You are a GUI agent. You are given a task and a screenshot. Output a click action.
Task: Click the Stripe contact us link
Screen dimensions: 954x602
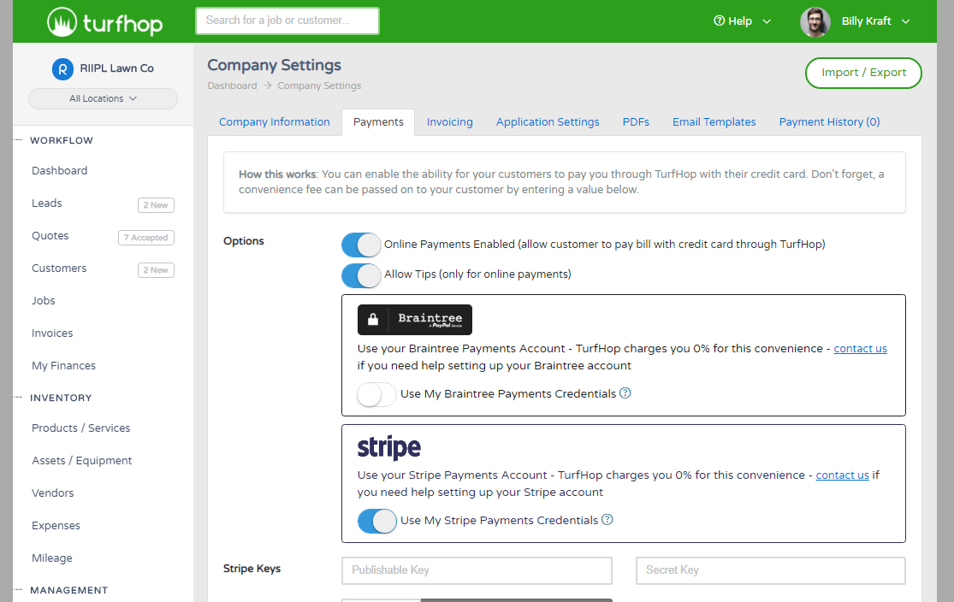pos(842,475)
